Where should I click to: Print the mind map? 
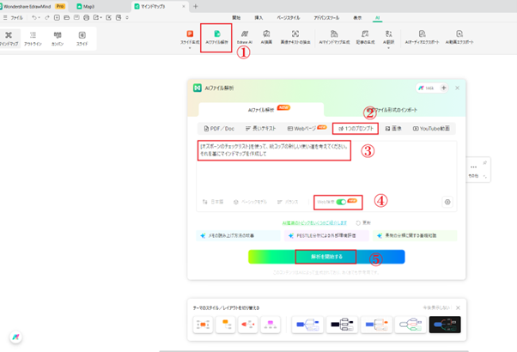pyautogui.click(x=87, y=17)
